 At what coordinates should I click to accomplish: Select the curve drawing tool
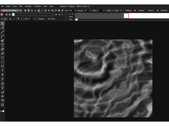click(2, 36)
